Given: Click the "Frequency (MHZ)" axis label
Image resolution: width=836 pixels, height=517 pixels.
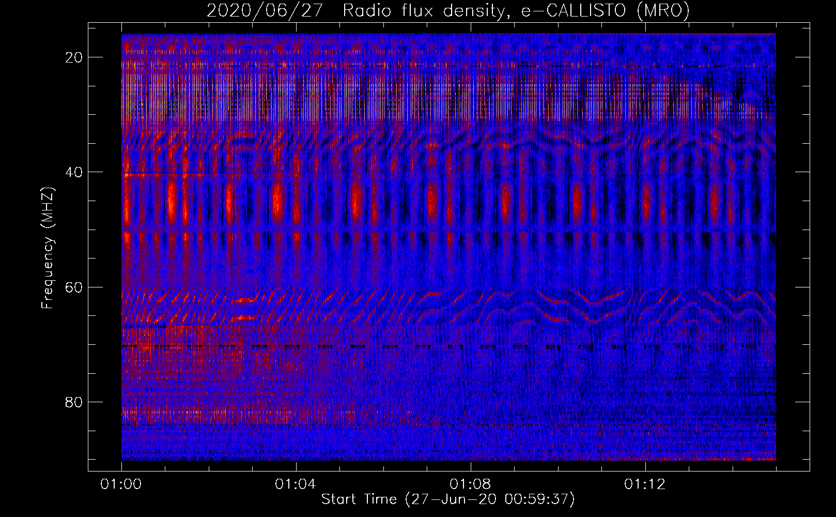Looking at the screenshot, I should (x=48, y=248).
